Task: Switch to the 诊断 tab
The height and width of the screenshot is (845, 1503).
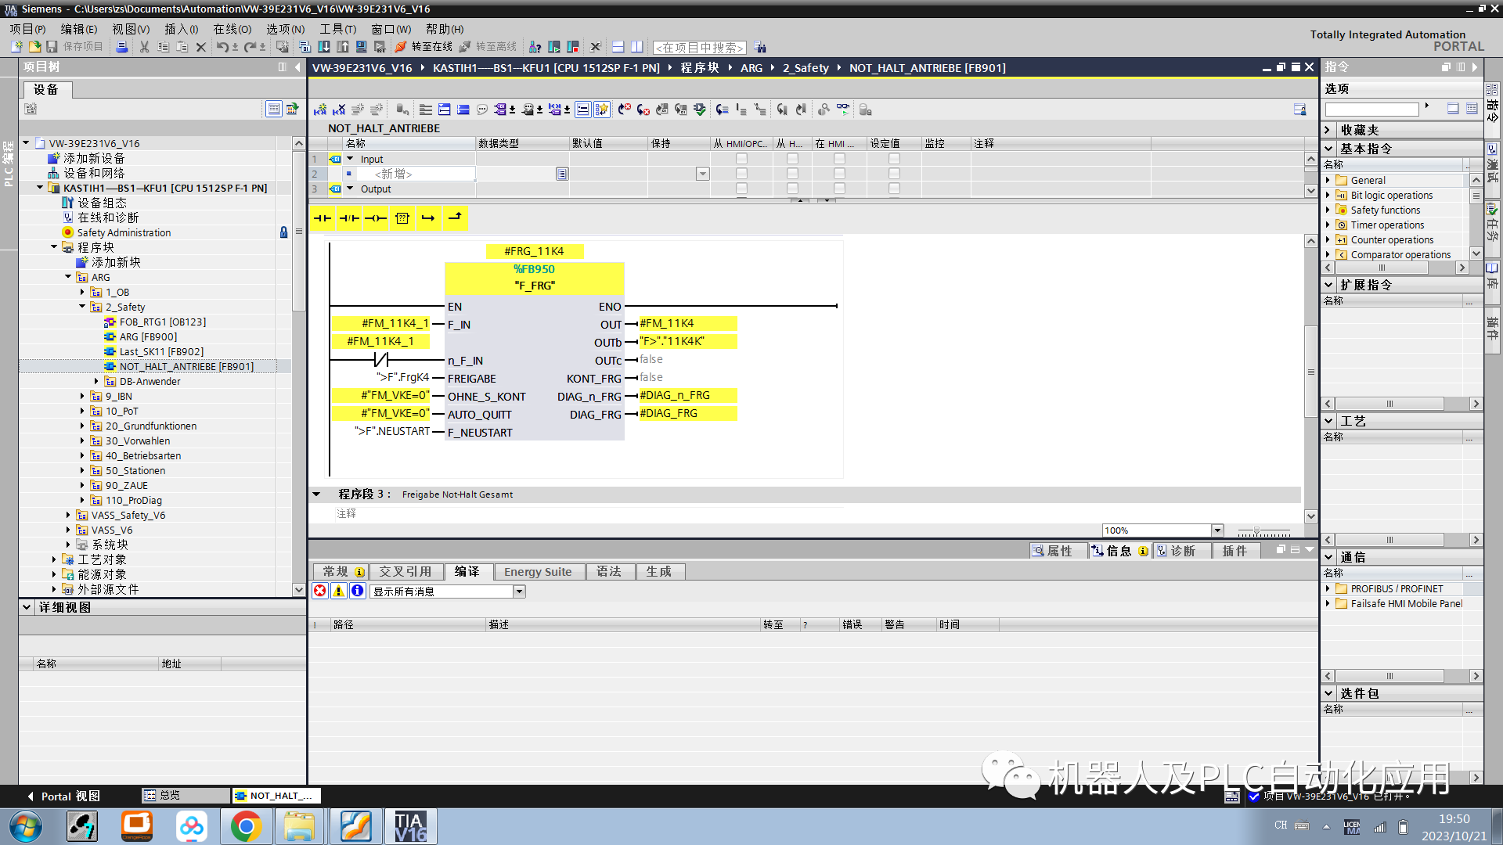Action: [x=1182, y=551]
